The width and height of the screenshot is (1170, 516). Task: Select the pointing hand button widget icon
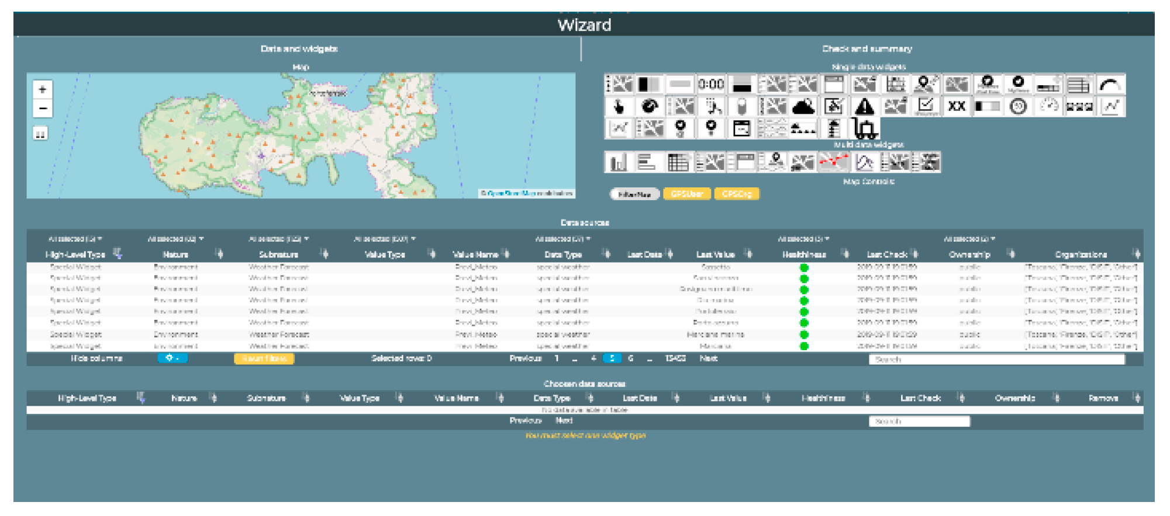coord(619,107)
